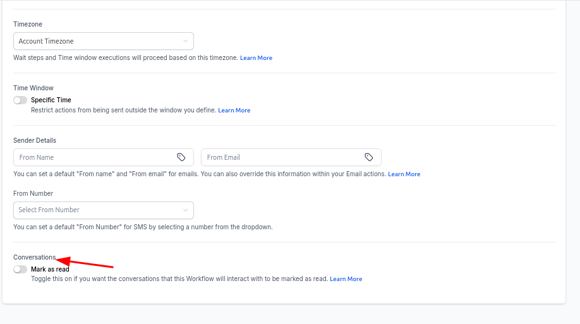Open Learn More link for timezone executions
This screenshot has width=580, height=324.
(256, 58)
